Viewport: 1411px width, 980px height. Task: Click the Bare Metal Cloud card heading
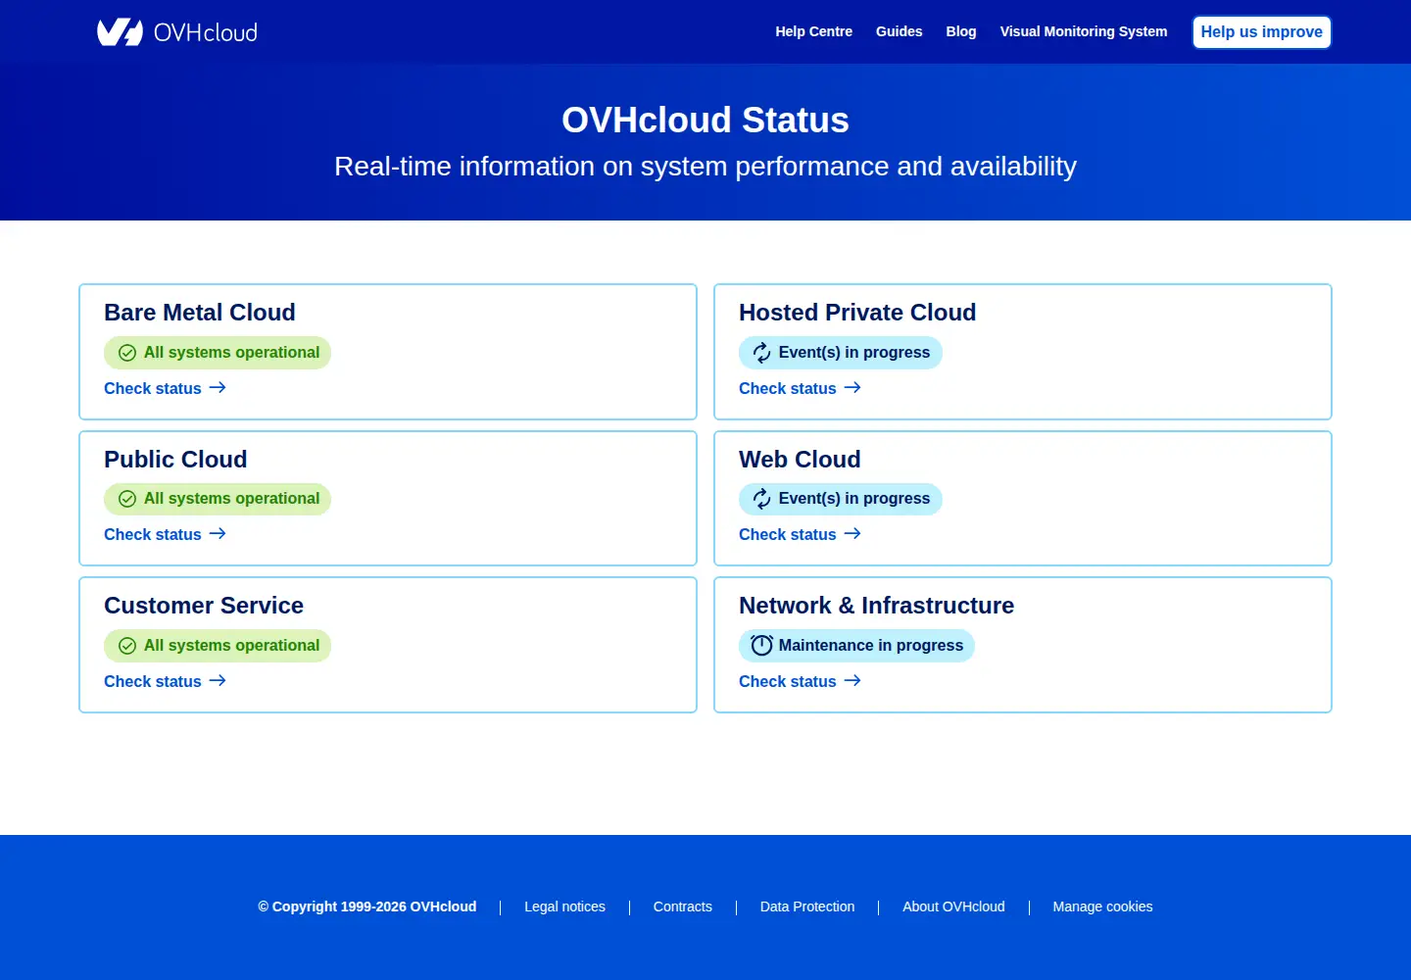(200, 313)
